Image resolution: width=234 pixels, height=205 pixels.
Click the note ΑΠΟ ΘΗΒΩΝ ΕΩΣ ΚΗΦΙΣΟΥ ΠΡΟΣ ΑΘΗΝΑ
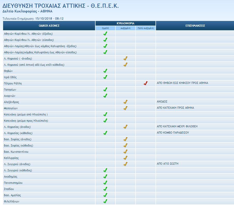(182, 83)
